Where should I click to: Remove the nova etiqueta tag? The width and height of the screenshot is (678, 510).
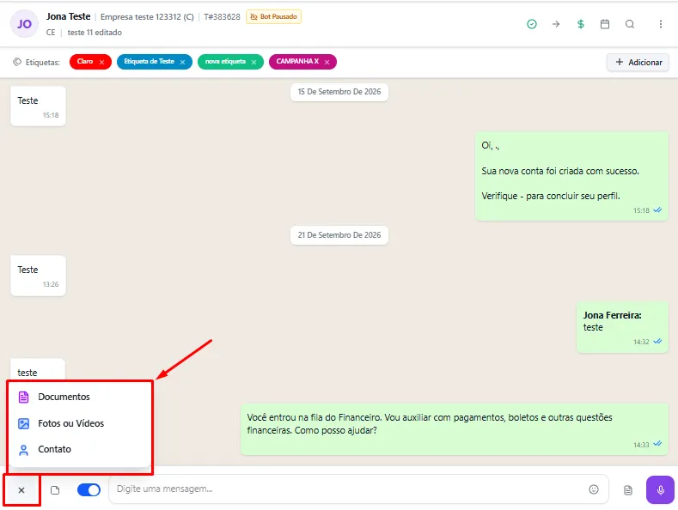click(x=253, y=62)
